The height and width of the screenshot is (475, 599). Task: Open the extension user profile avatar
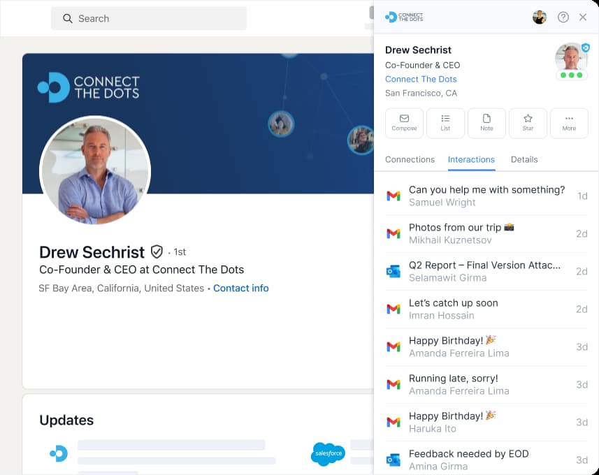540,17
